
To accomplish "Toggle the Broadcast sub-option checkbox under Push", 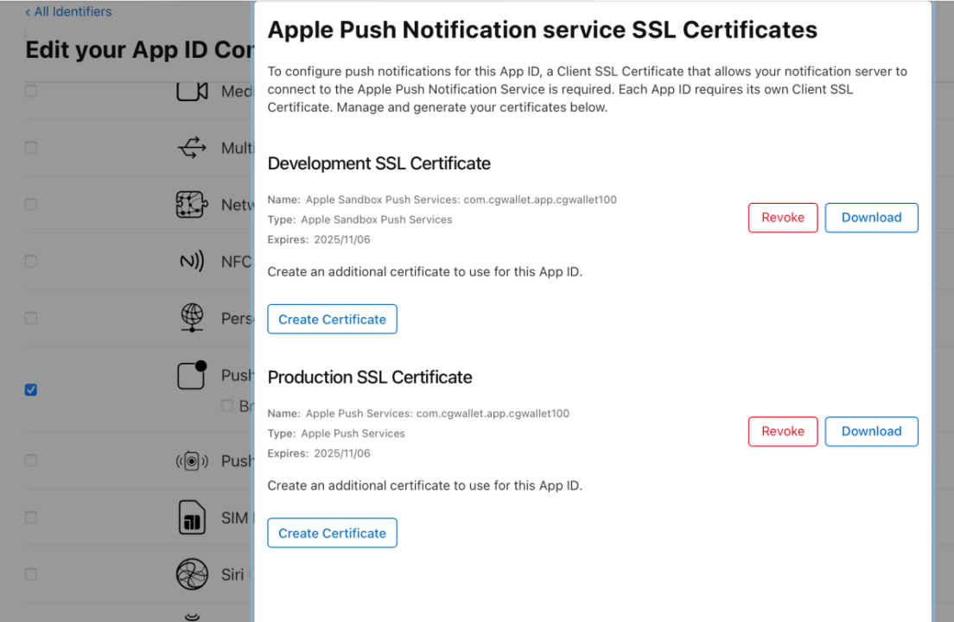I will 227,405.
